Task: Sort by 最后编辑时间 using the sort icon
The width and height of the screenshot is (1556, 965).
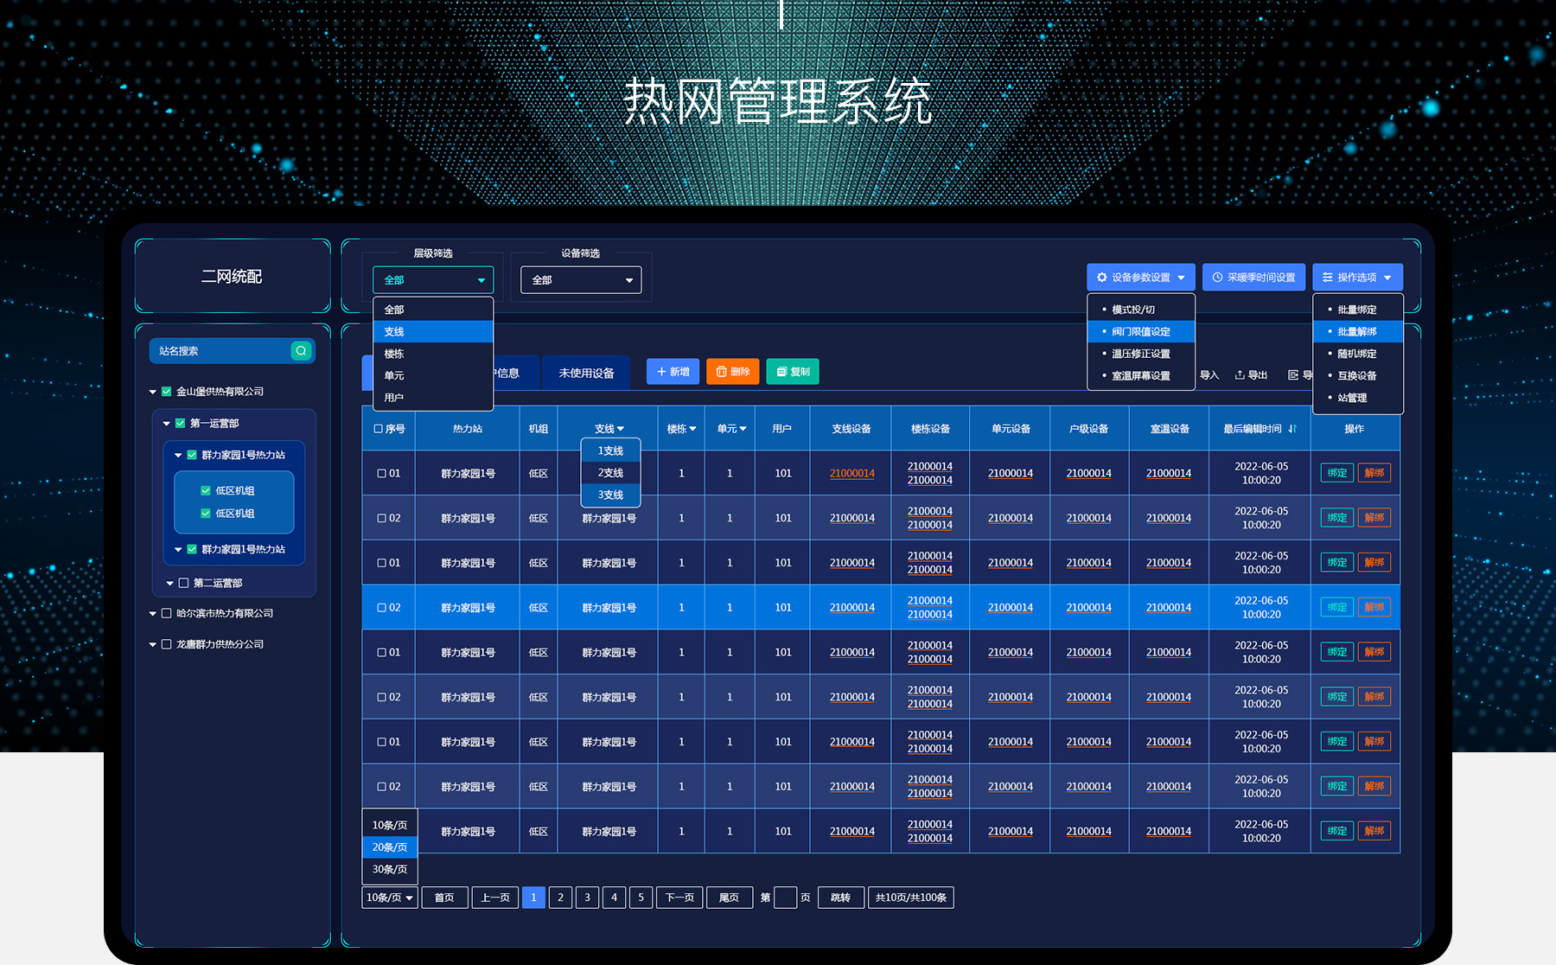Action: (x=1292, y=429)
